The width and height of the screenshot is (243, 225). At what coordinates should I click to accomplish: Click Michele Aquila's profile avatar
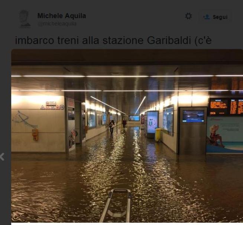click(25, 19)
